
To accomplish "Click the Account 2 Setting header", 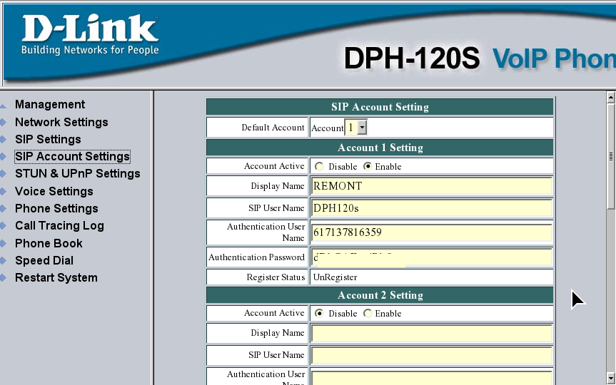I will [380, 295].
